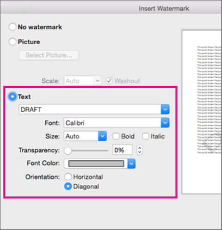This screenshot has width=222, height=230.
Task: Toggle the Washout checkbox
Action: pyautogui.click(x=109, y=81)
